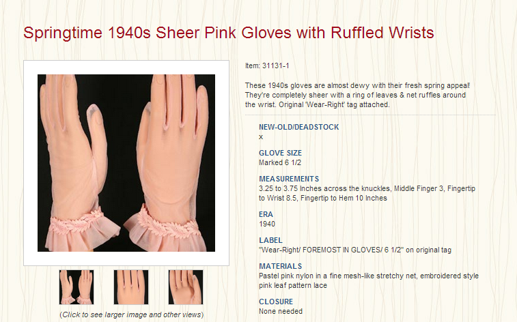
Task: Select third thumbnail showing glove side view
Action: pos(186,287)
